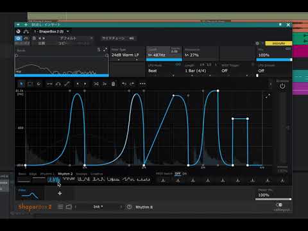Screen dimensions: 308x231
Task: Open the preset browser folder icon
Action: click(x=69, y=207)
